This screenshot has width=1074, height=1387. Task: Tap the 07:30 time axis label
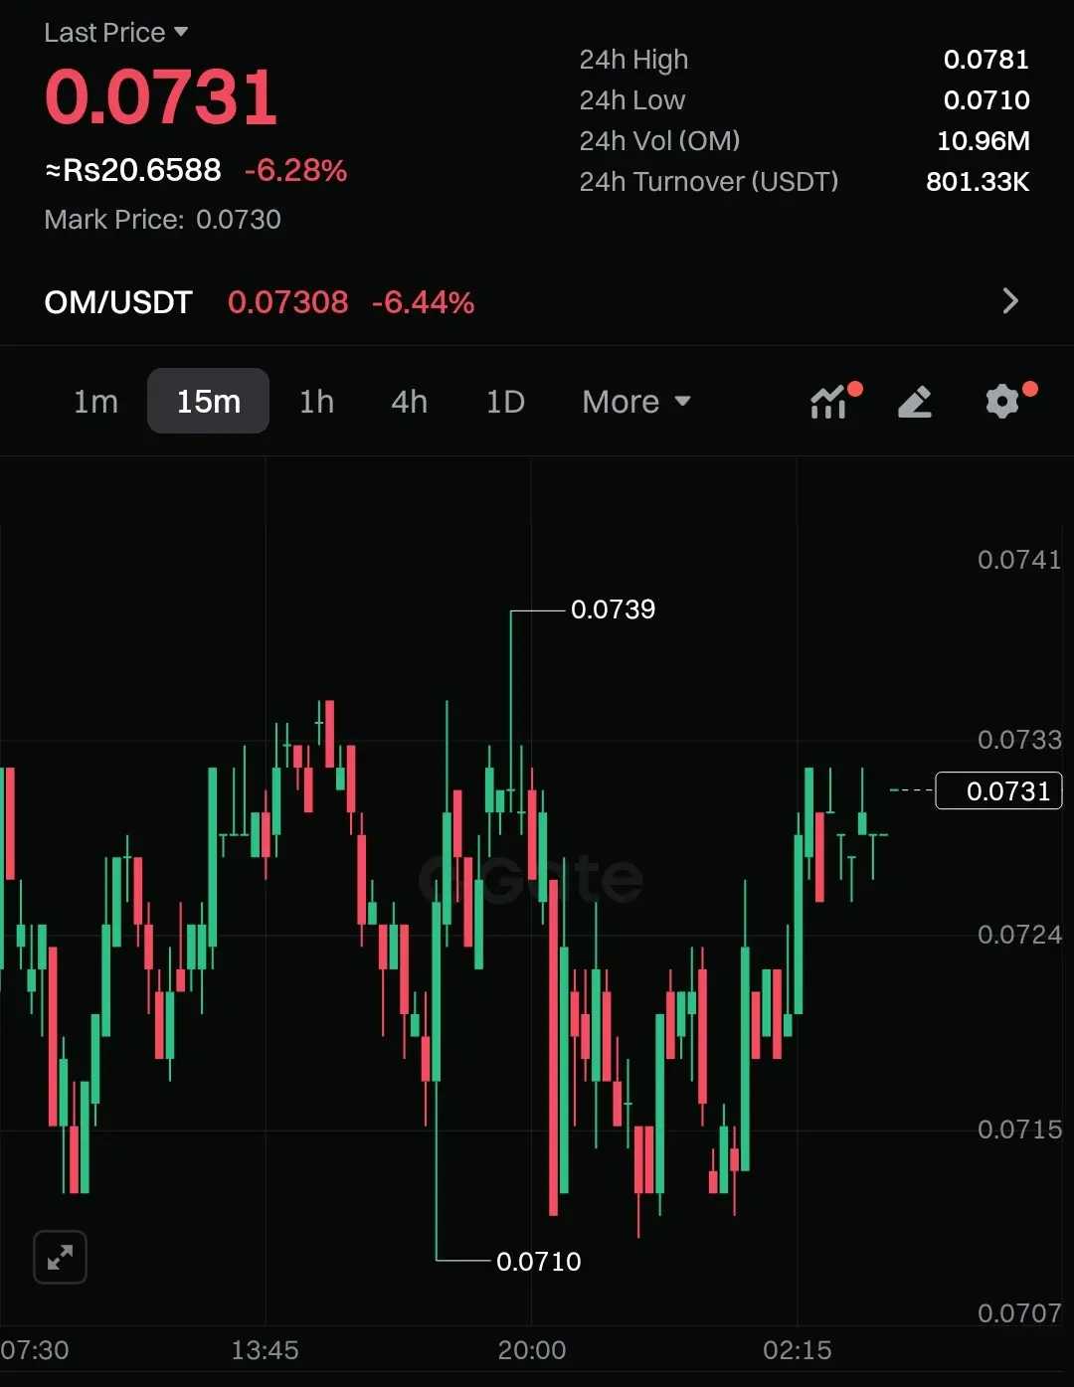35,1350
